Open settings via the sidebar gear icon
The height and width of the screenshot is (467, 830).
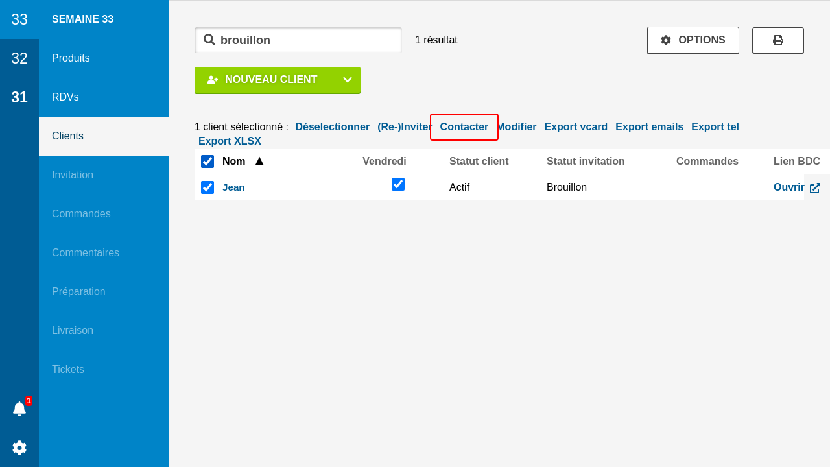tap(19, 448)
